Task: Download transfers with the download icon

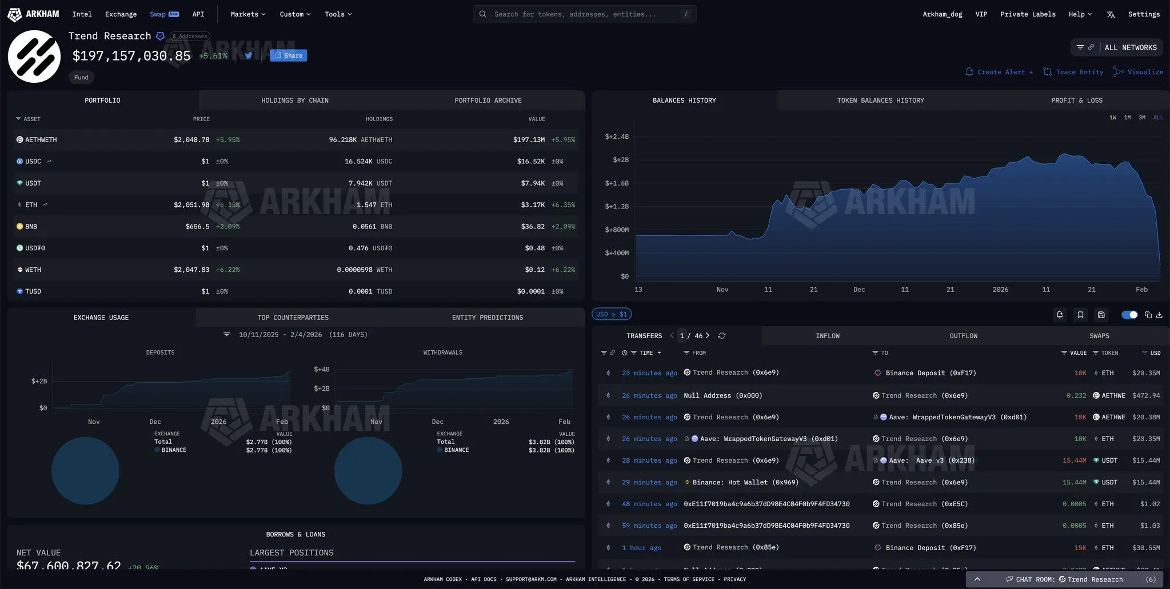Action: (1159, 315)
